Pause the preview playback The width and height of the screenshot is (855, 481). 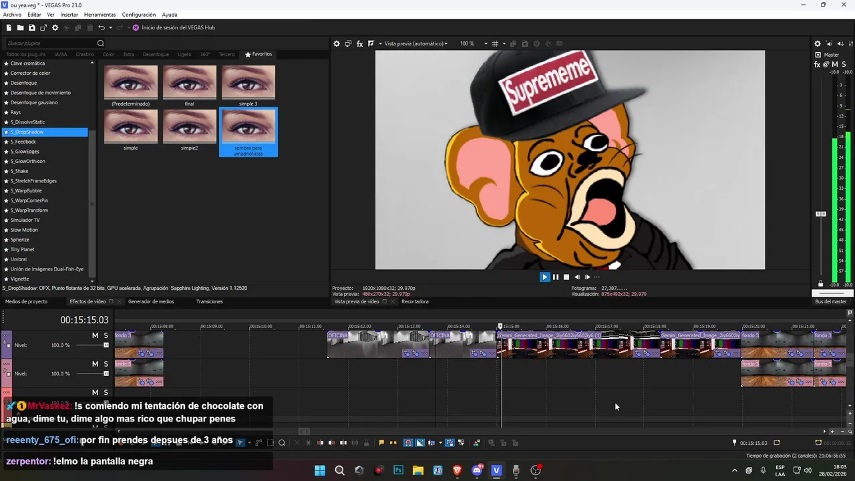(x=556, y=277)
